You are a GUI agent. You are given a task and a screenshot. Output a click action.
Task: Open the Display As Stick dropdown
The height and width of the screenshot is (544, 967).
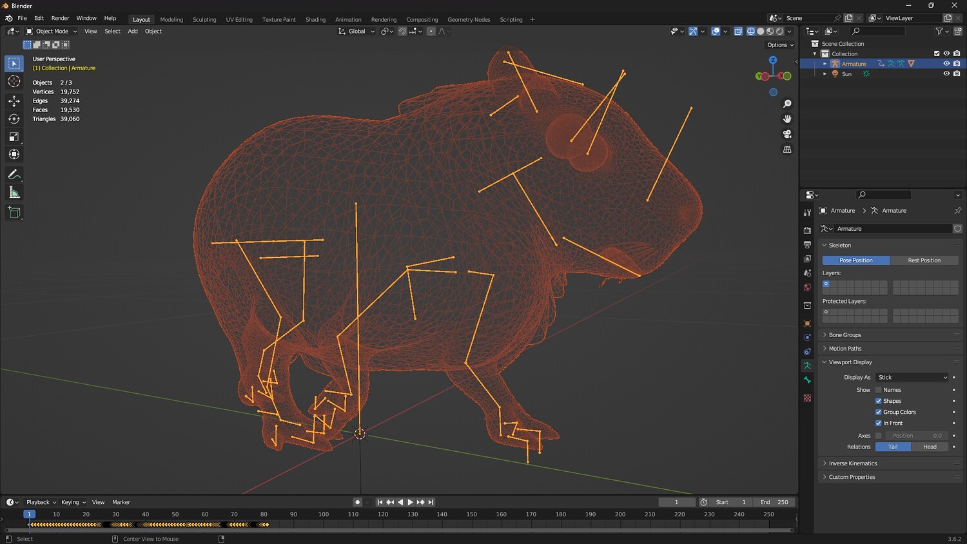(x=912, y=377)
